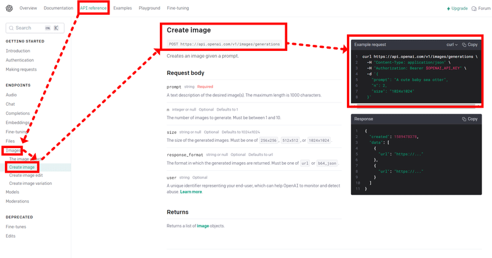
Task: Click the response_format parameter name
Action: pos(185,155)
